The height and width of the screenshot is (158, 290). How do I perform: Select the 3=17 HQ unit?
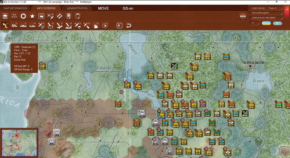209,152
